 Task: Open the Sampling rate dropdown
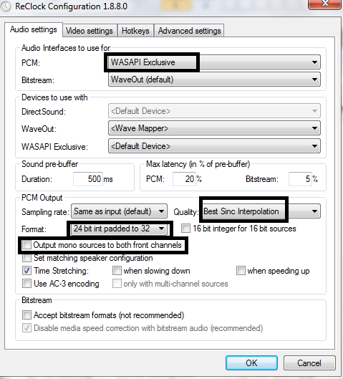[119, 211]
